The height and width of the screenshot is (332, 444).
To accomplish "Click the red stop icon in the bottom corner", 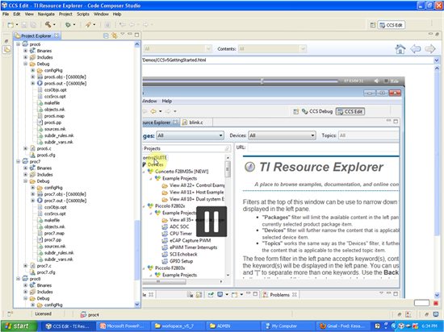I will pos(436,303).
